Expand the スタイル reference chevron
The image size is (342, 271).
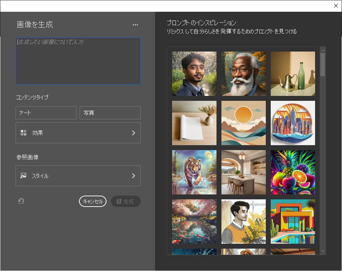tap(134, 176)
